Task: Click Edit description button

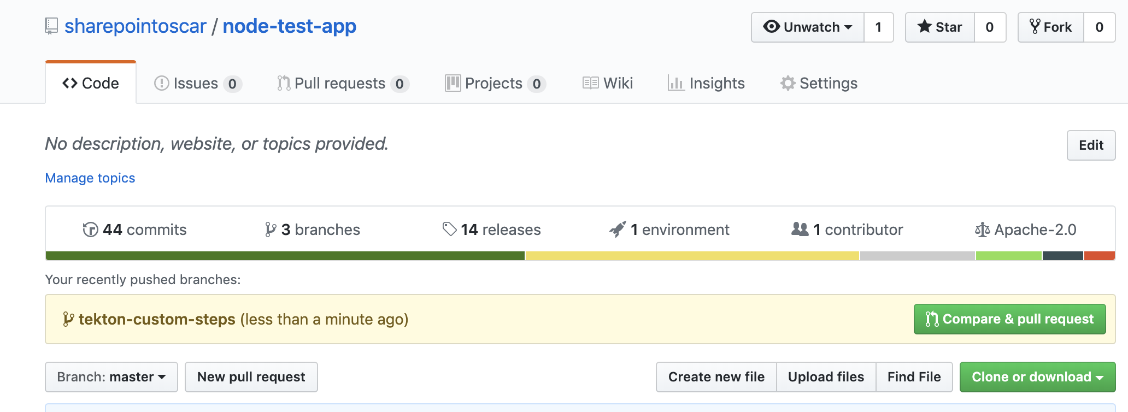Action: (x=1091, y=145)
